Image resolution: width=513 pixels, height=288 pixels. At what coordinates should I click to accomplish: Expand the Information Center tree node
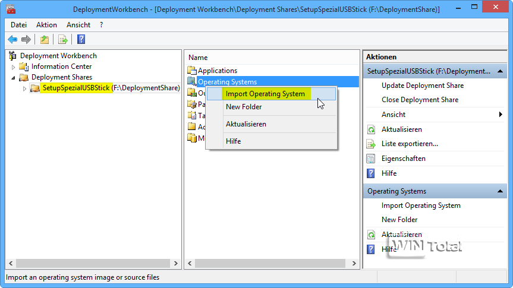pos(14,67)
